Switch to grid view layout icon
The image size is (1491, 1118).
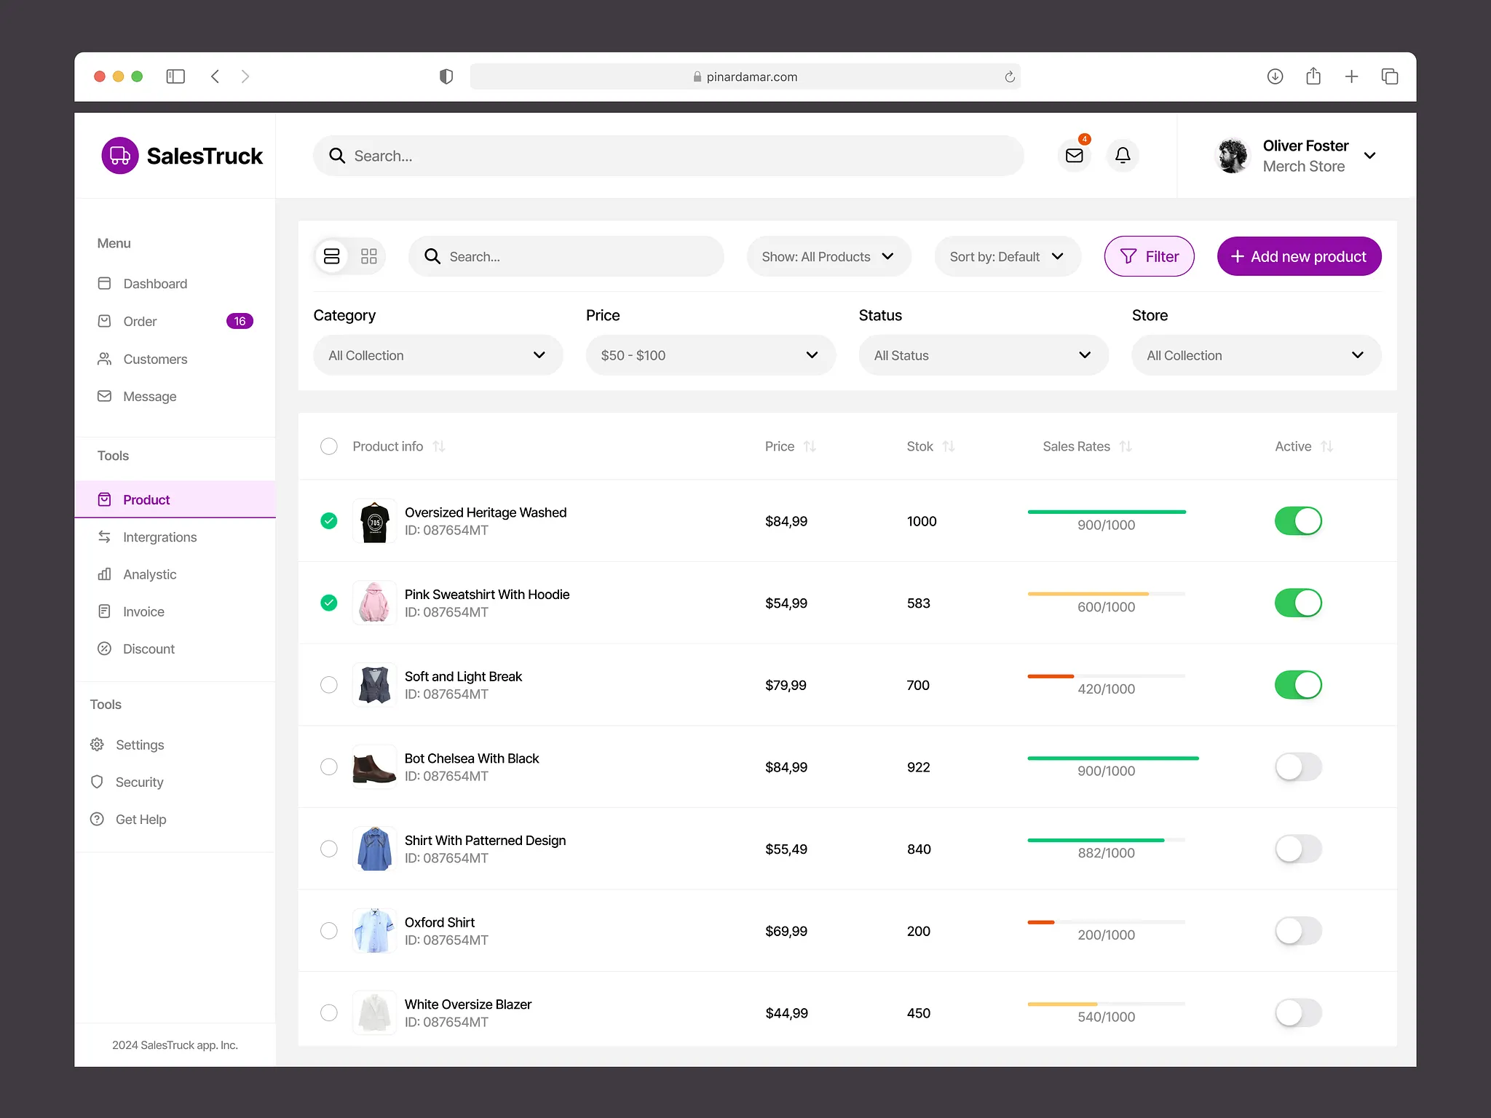369,256
